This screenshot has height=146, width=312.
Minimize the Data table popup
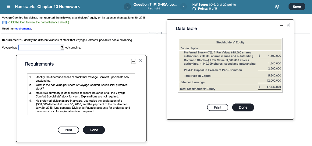tap(282, 25)
